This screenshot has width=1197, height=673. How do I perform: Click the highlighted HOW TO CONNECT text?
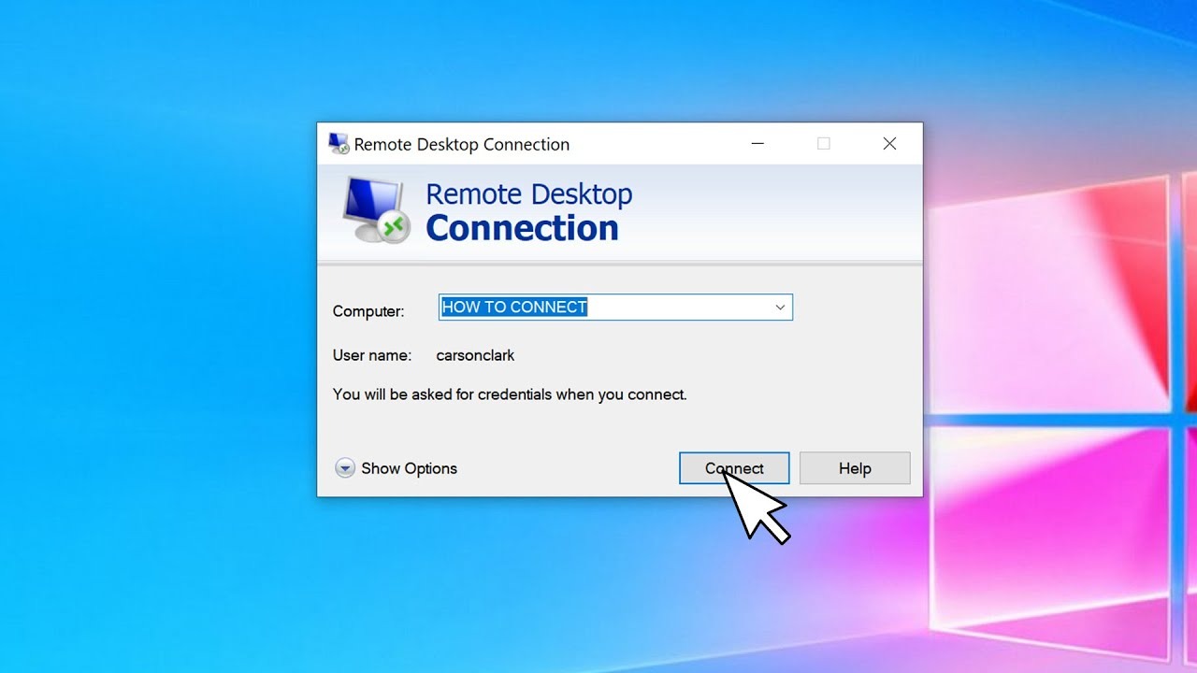click(514, 308)
